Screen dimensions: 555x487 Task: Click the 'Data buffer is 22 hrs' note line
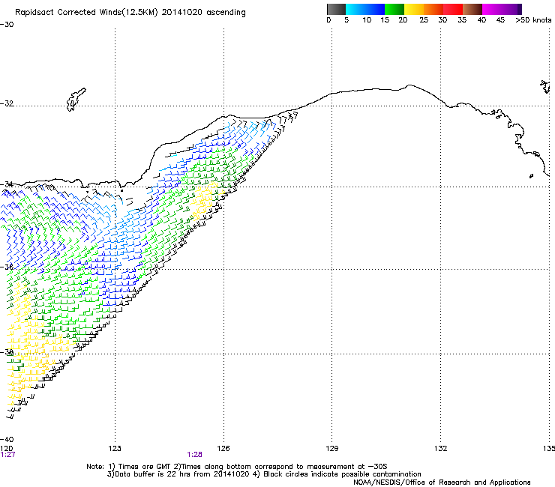click(264, 474)
